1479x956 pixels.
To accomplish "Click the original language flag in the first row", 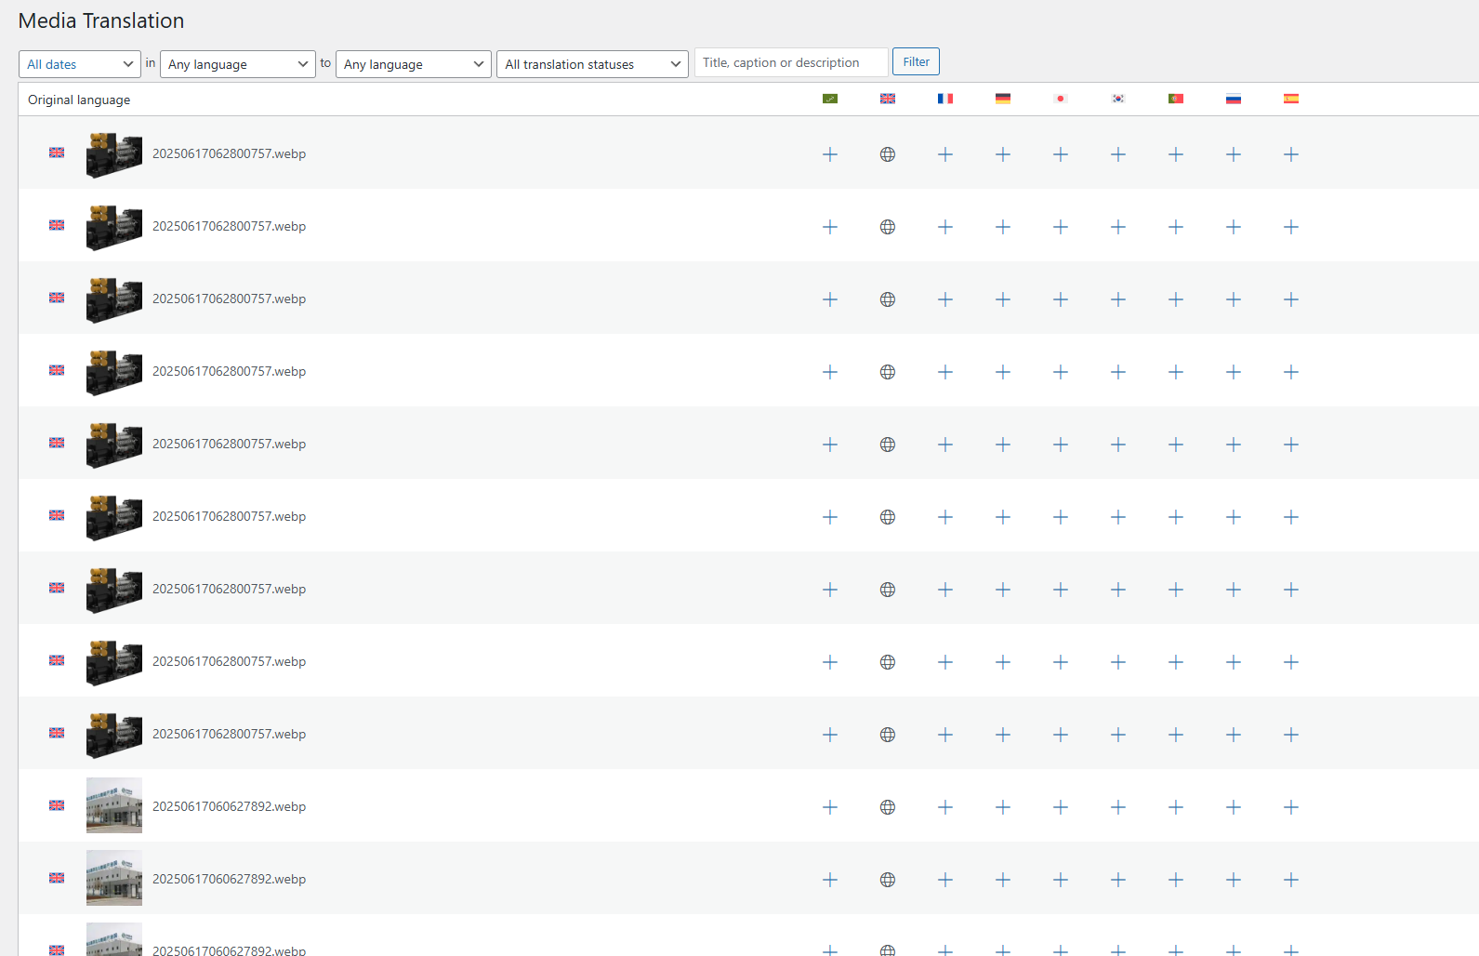I will pyautogui.click(x=57, y=153).
